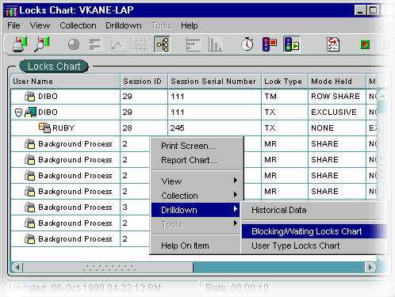The image size is (395, 297).
Task: Open the Help menu
Action: (190, 25)
